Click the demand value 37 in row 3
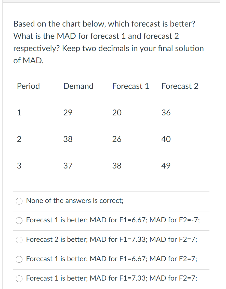226x289 pixels. tap(68, 166)
